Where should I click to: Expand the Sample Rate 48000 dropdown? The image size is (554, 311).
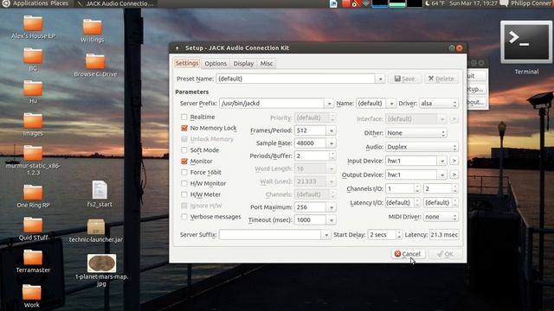(x=331, y=143)
